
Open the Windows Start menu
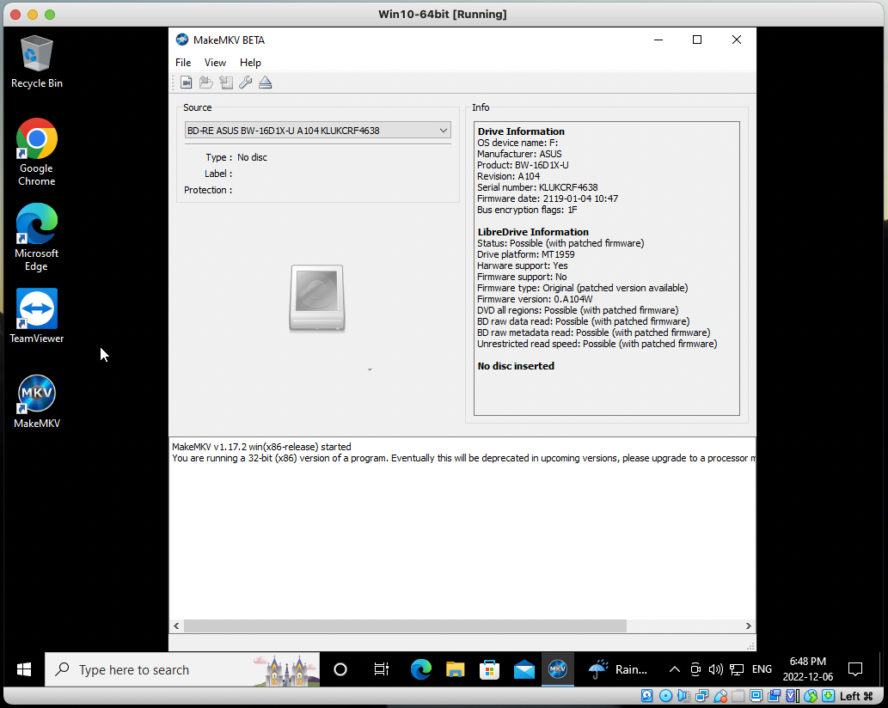[x=24, y=669]
